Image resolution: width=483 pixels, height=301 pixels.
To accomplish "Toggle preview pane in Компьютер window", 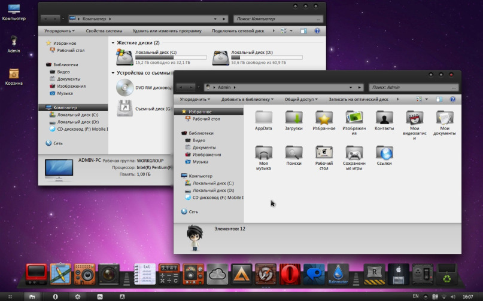I will (304, 30).
